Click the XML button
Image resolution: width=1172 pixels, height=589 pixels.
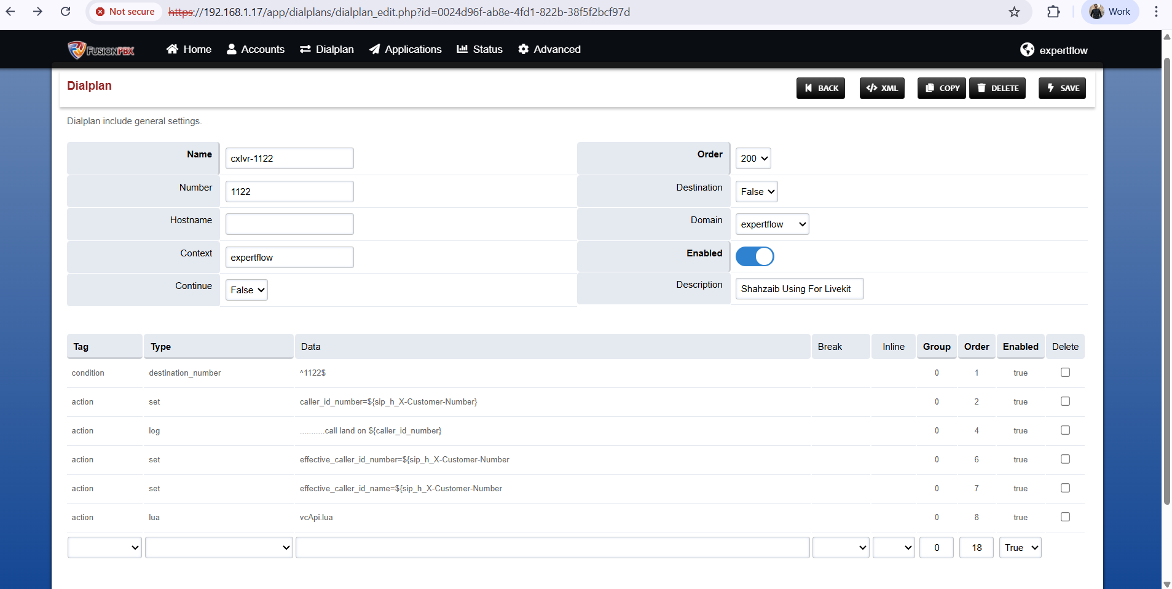[x=882, y=88]
